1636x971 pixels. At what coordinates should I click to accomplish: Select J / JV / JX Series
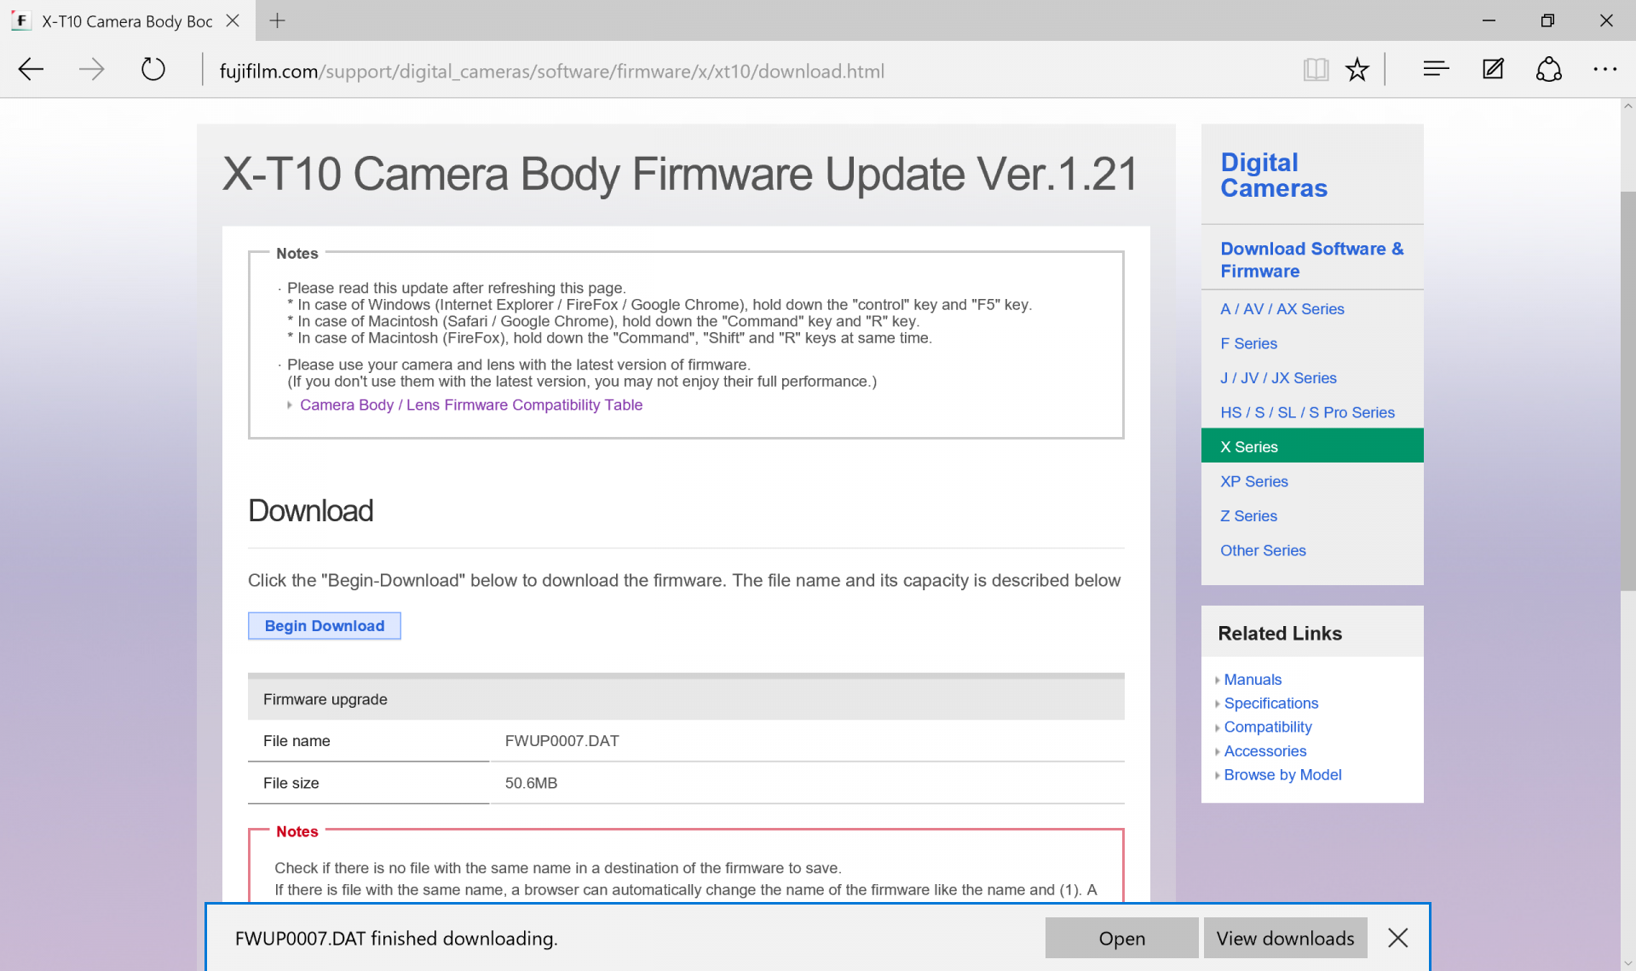(x=1278, y=378)
